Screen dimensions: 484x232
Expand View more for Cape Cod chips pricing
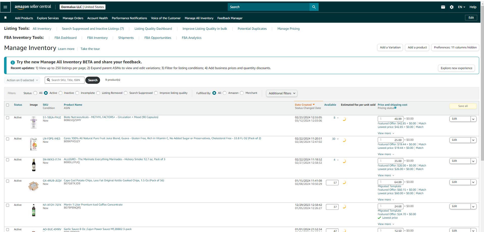tap(386, 200)
